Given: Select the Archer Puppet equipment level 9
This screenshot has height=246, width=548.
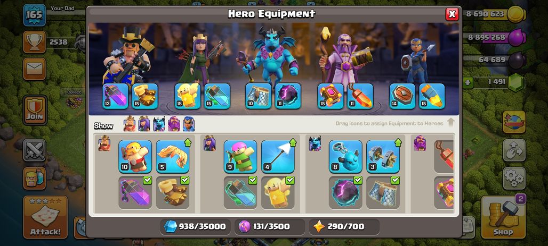Looking at the screenshot, I should tap(240, 156).
